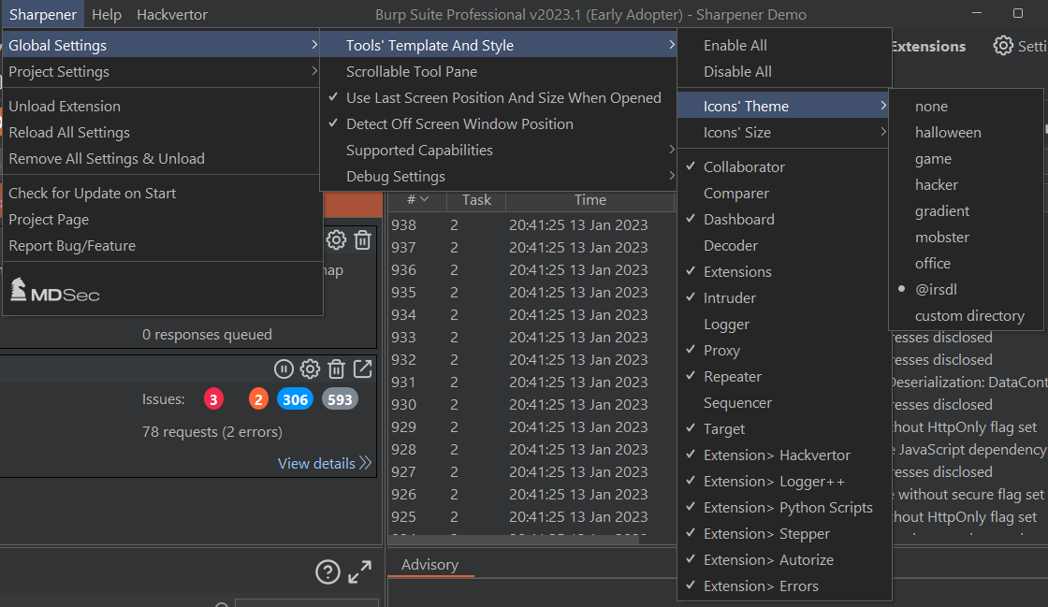Viewport: 1048px width, 607px height.
Task: Toggle Dashboard tool styling
Action: (784, 219)
